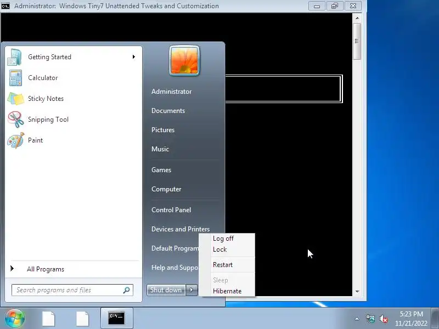The width and height of the screenshot is (439, 329).
Task: Open Music from the Start menu
Action: coord(160,149)
